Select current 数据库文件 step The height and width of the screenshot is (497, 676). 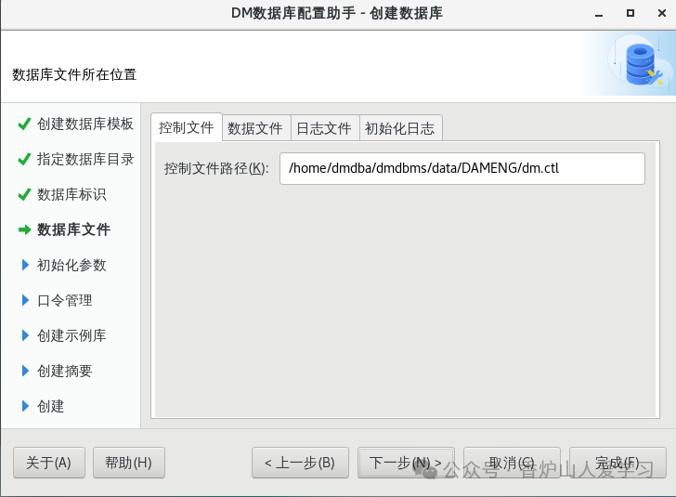click(73, 229)
